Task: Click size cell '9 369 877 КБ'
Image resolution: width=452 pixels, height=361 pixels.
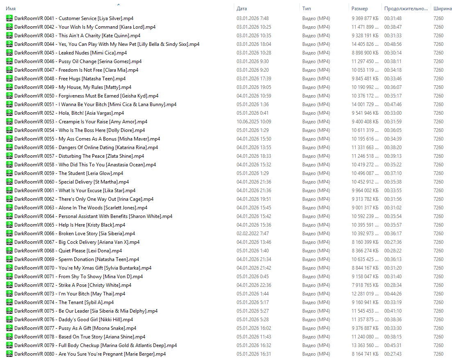Action: click(x=365, y=18)
